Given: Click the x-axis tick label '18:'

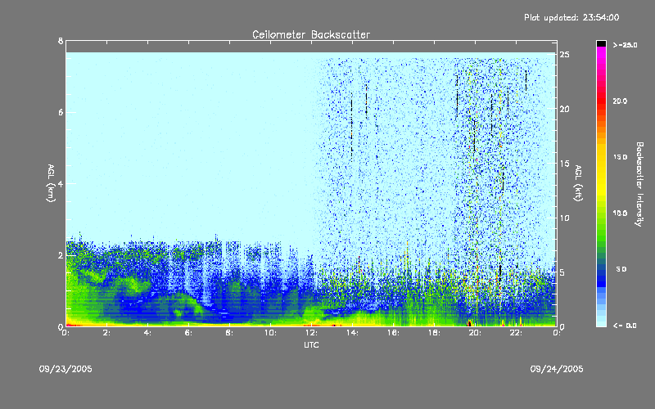Looking at the screenshot, I should (x=434, y=333).
